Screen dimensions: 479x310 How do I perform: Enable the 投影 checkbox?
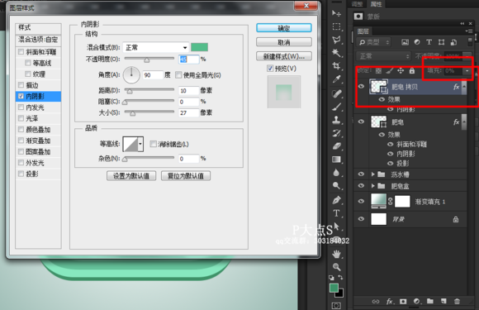[21, 174]
